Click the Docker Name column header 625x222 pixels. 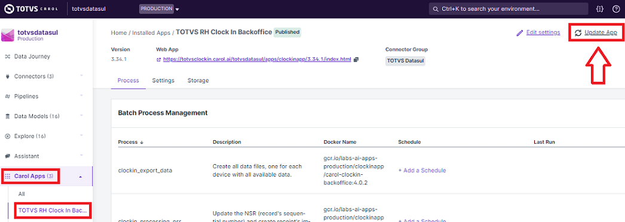pyautogui.click(x=340, y=142)
